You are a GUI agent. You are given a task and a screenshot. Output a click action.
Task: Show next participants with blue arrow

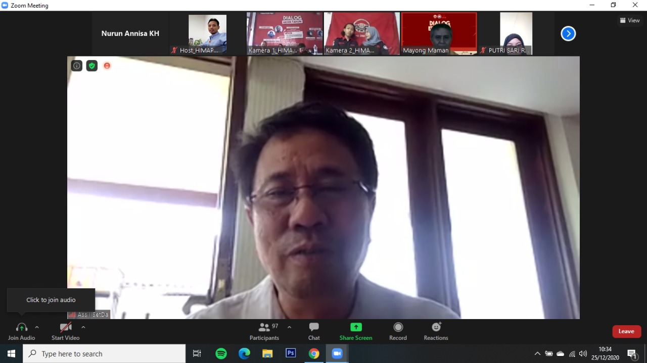[568, 34]
